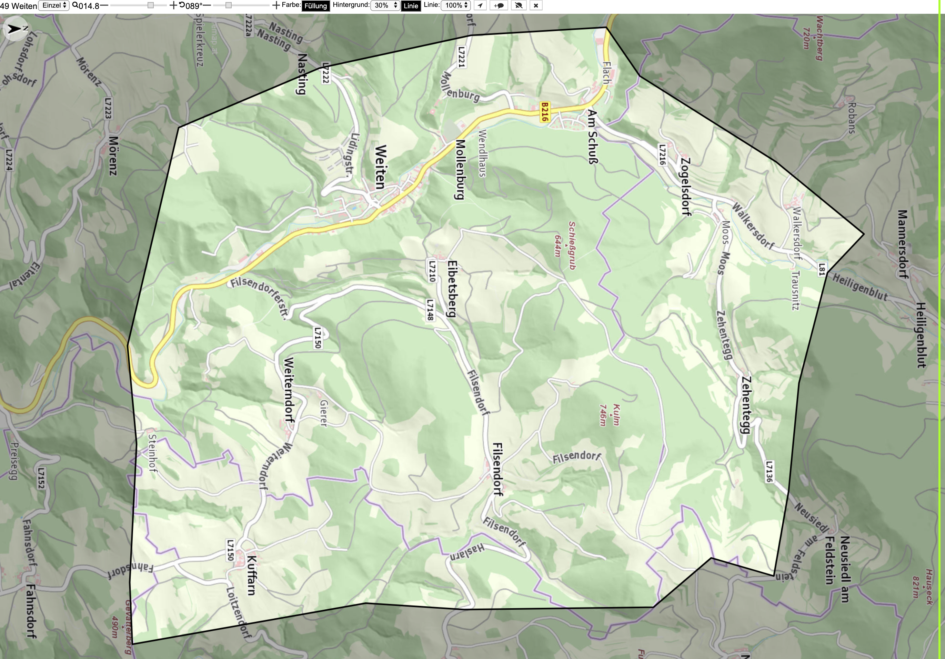Click the rotation plus button
The width and height of the screenshot is (945, 659).
click(x=276, y=6)
